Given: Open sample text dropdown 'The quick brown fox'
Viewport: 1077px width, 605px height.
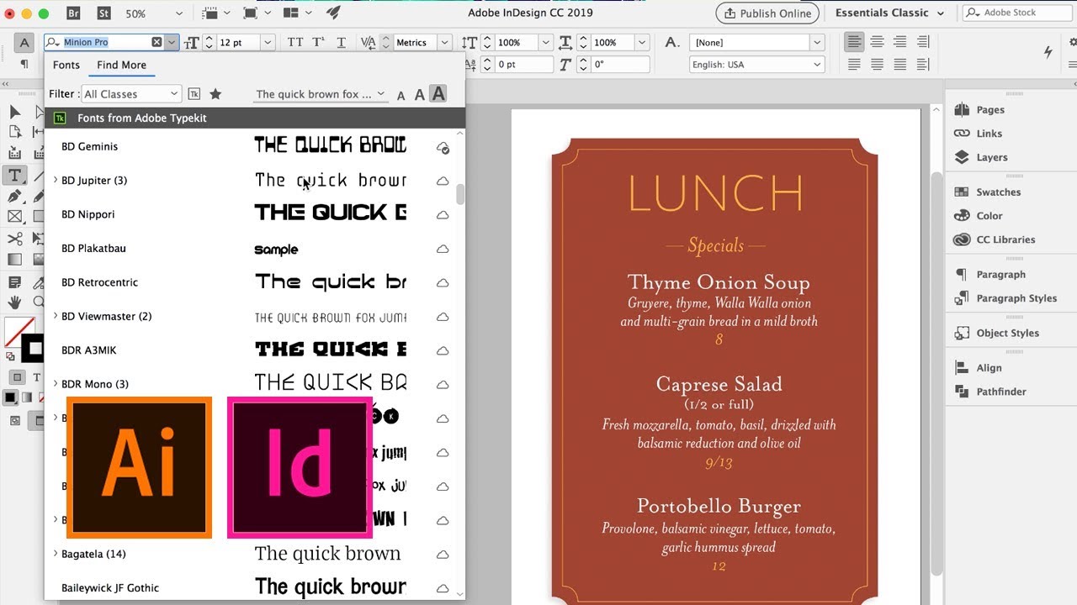Looking at the screenshot, I should 321,94.
